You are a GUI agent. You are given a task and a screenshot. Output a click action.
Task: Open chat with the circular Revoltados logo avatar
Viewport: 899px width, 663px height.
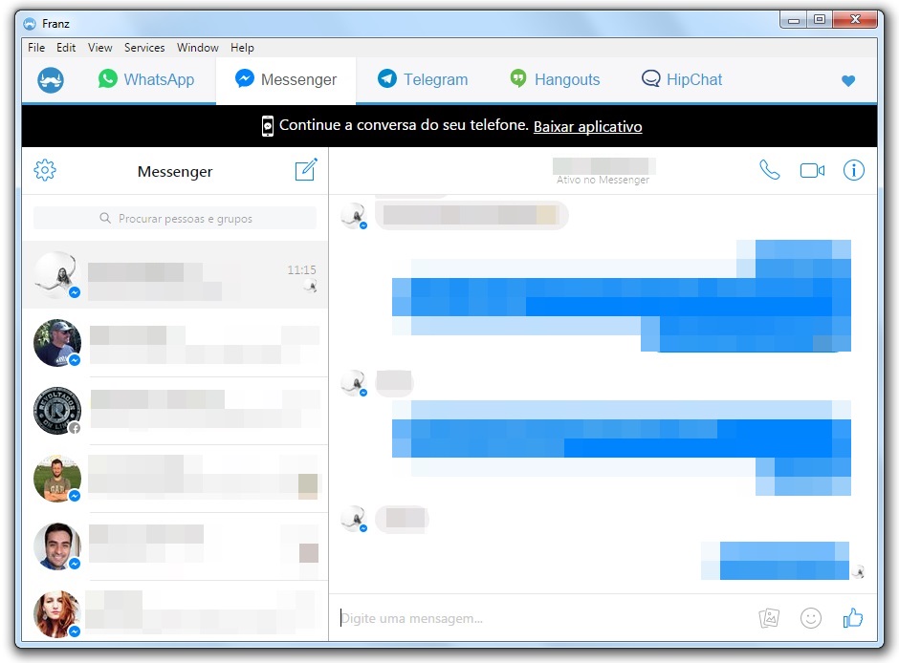[175, 411]
